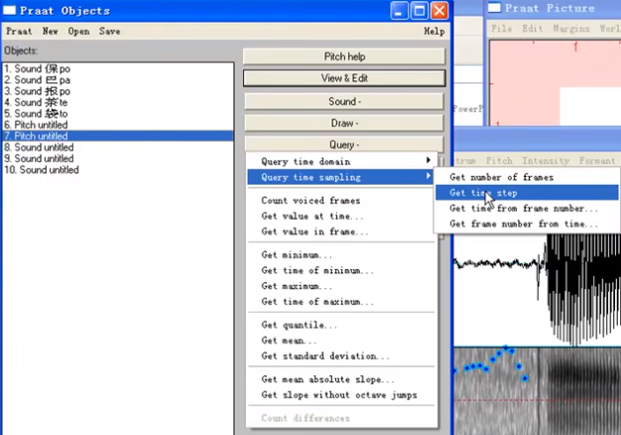Open the Open menu
Image resolution: width=621 pixels, height=435 pixels.
point(78,32)
